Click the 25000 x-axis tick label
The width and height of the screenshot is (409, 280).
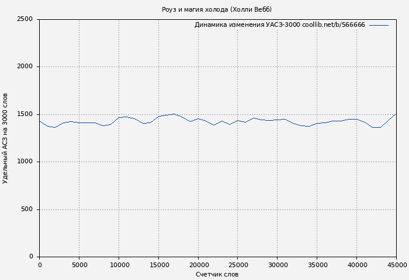pyautogui.click(x=238, y=265)
